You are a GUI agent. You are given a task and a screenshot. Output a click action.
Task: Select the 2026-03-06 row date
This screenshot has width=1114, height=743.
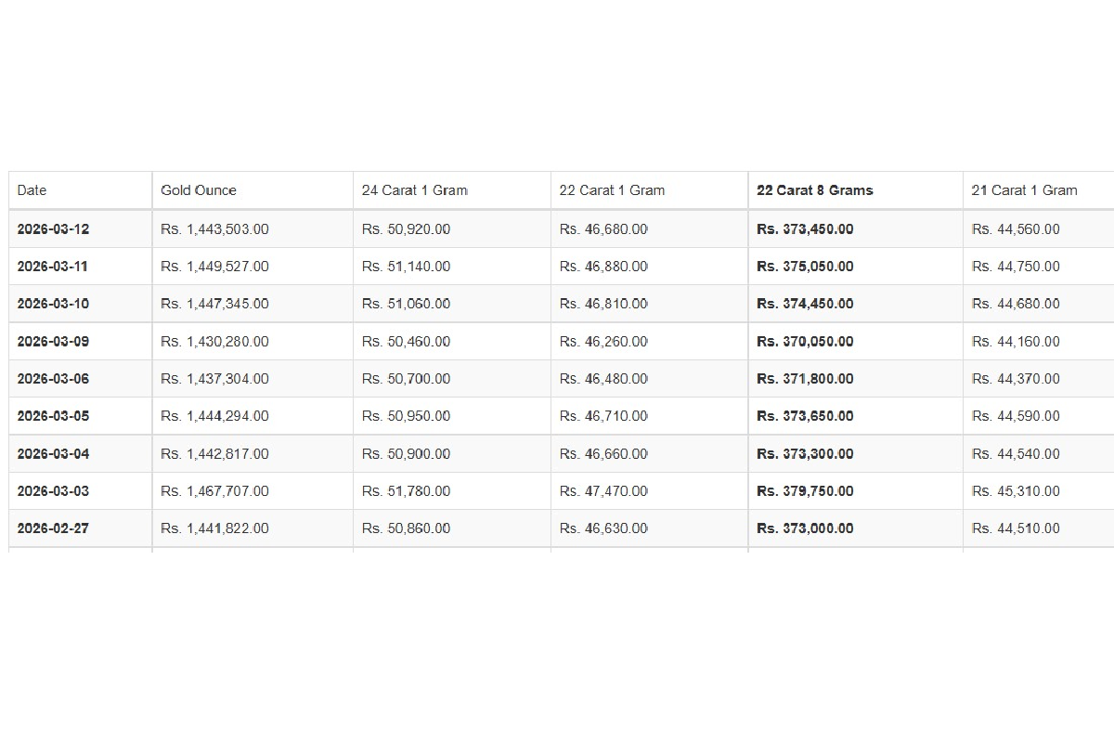(x=53, y=379)
